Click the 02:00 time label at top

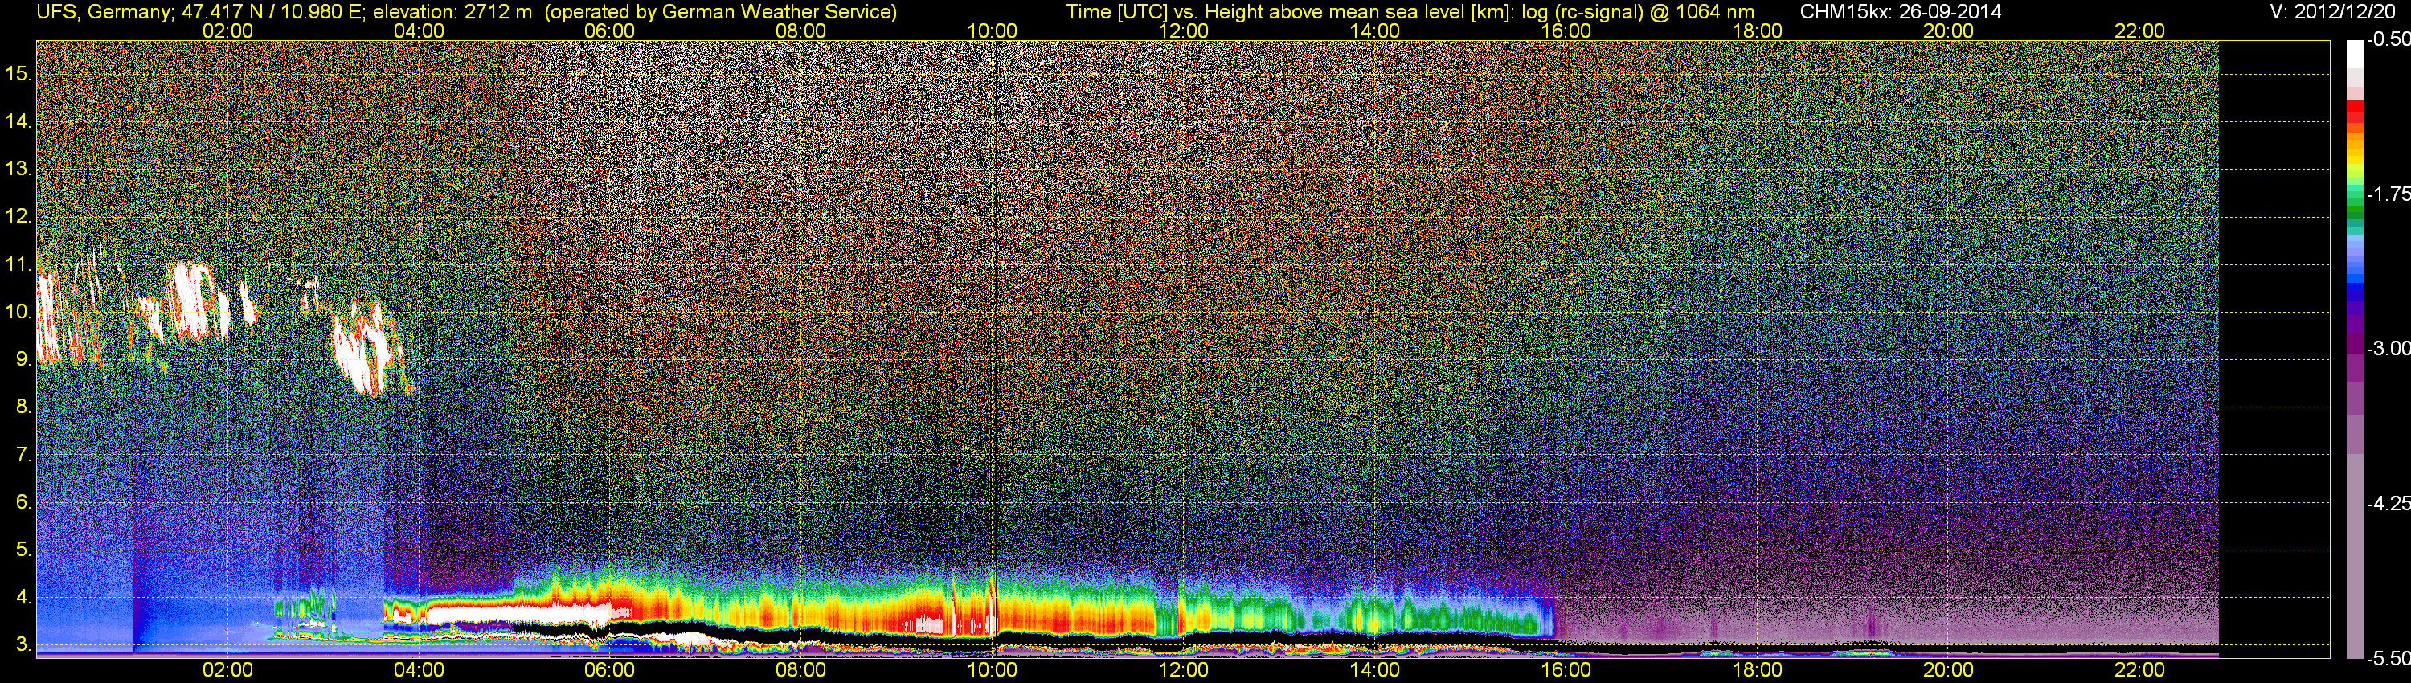[227, 31]
